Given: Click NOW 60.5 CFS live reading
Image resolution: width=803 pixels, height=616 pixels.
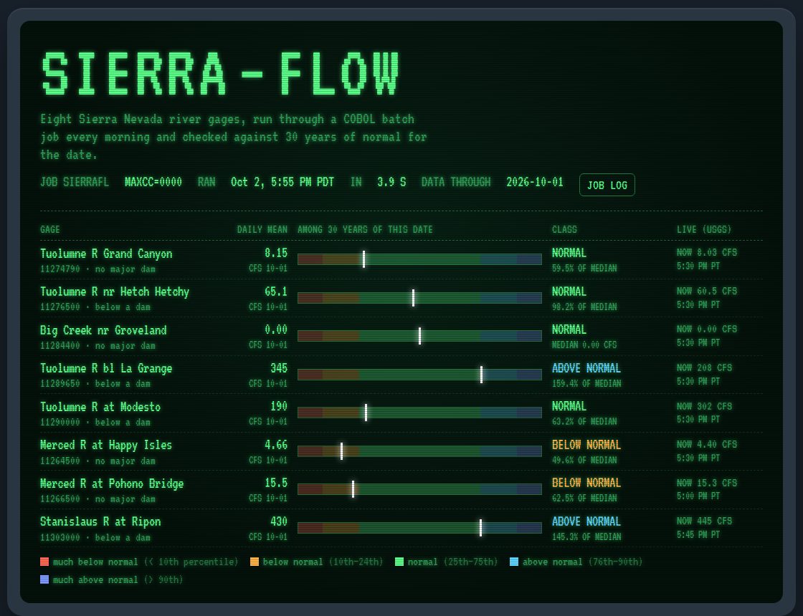Looking at the screenshot, I should 707,291.
